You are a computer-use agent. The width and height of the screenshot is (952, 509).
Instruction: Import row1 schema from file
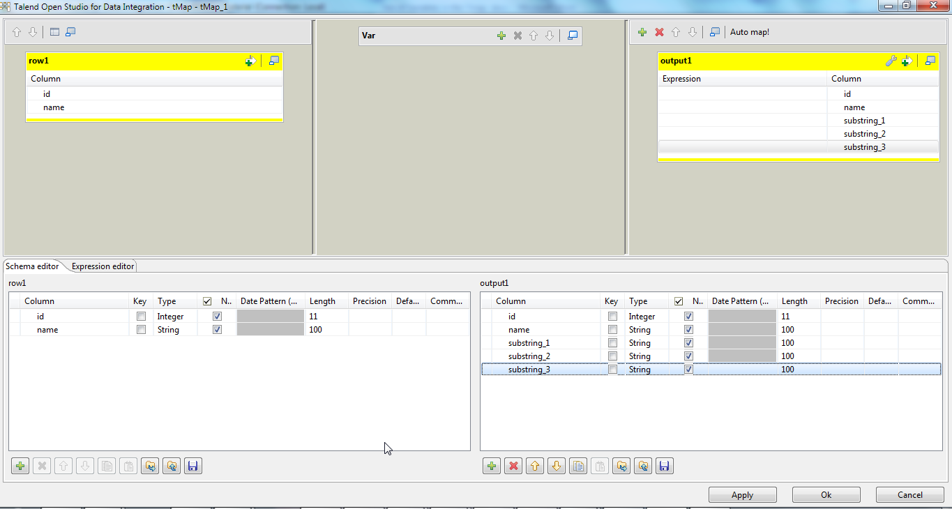click(151, 466)
